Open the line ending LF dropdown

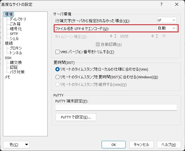pos(167,20)
